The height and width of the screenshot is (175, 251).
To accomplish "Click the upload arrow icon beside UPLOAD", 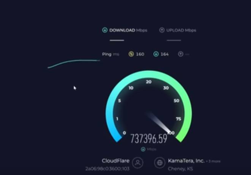I will pyautogui.click(x=162, y=30).
